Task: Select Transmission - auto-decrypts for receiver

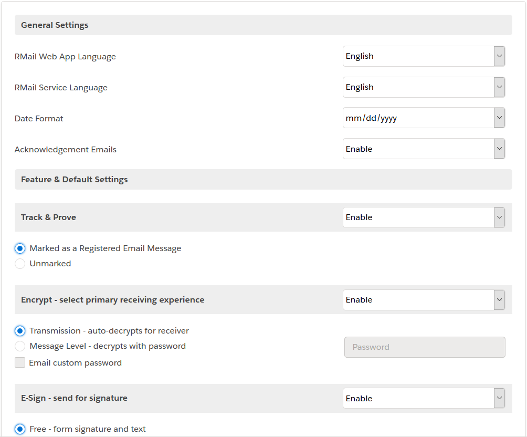Action: [x=19, y=331]
